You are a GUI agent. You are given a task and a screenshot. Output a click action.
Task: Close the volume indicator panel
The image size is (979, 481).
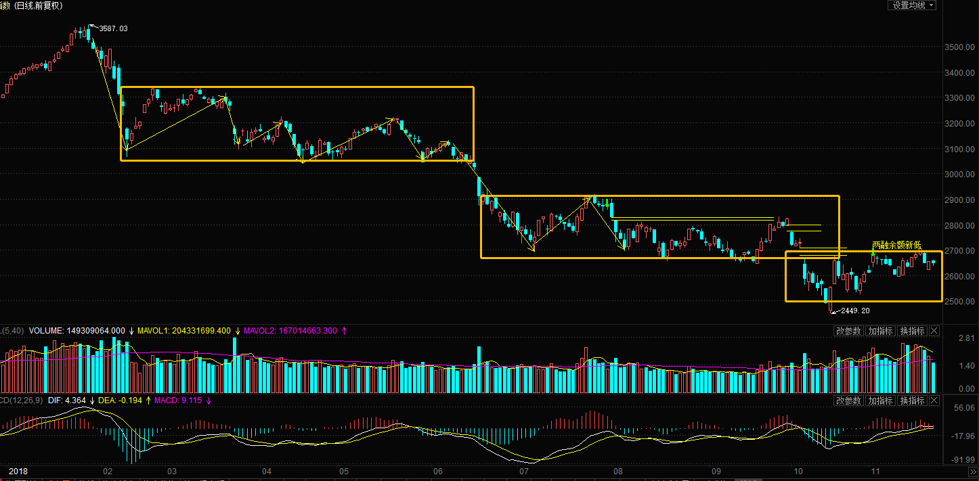point(934,331)
